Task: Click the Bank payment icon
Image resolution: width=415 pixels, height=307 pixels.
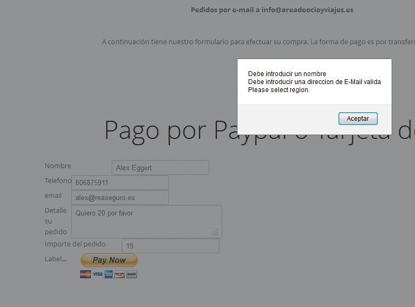Action: (x=132, y=275)
